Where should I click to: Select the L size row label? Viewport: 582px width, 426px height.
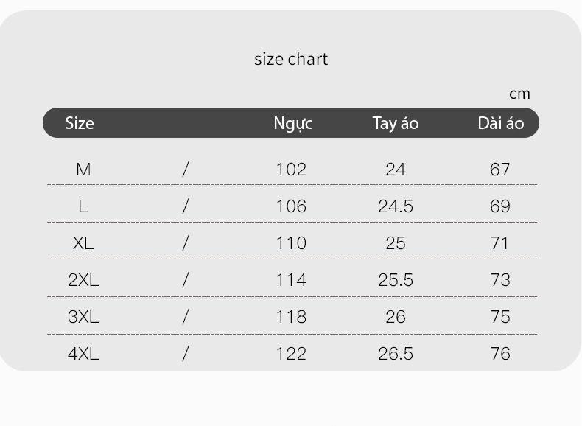pyautogui.click(x=83, y=206)
